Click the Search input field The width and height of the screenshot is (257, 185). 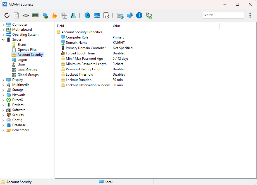click(223, 15)
